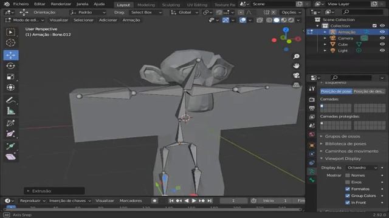Open the Global transform orientation dropdown

184,12
